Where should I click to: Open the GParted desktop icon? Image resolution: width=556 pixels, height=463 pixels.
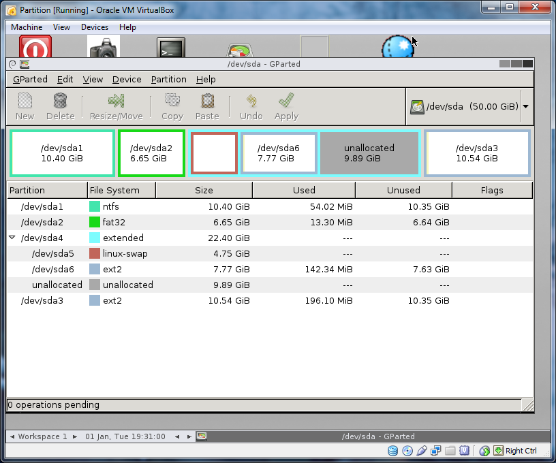pyautogui.click(x=239, y=50)
